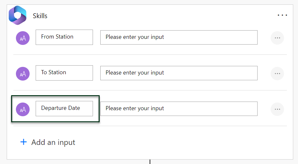Open the Skills card ellipsis menu
This screenshot has height=164, width=298.
(x=282, y=15)
